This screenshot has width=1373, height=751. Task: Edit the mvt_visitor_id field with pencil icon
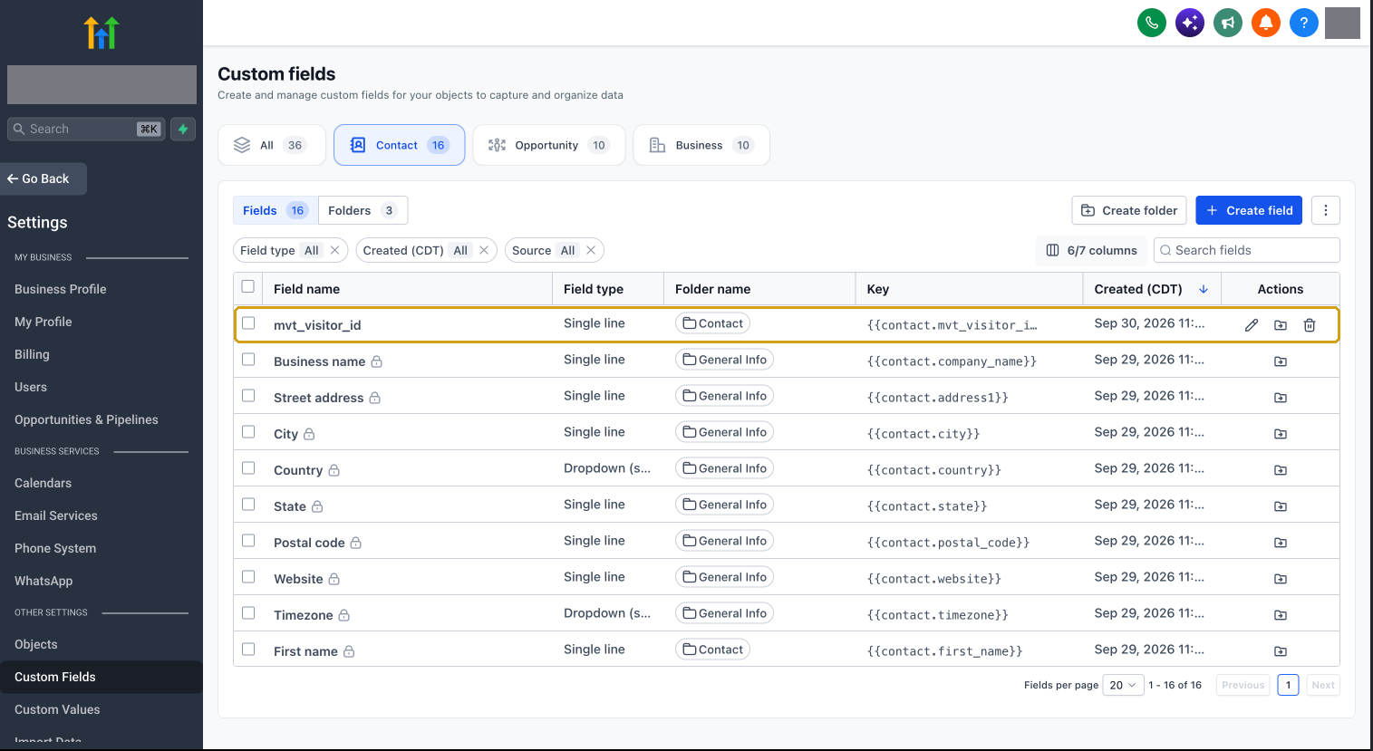click(x=1252, y=325)
